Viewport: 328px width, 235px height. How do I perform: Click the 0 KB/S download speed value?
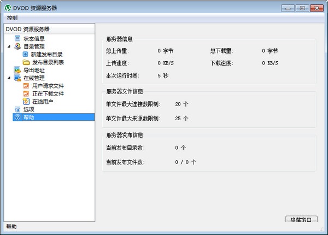pyautogui.click(x=270, y=63)
